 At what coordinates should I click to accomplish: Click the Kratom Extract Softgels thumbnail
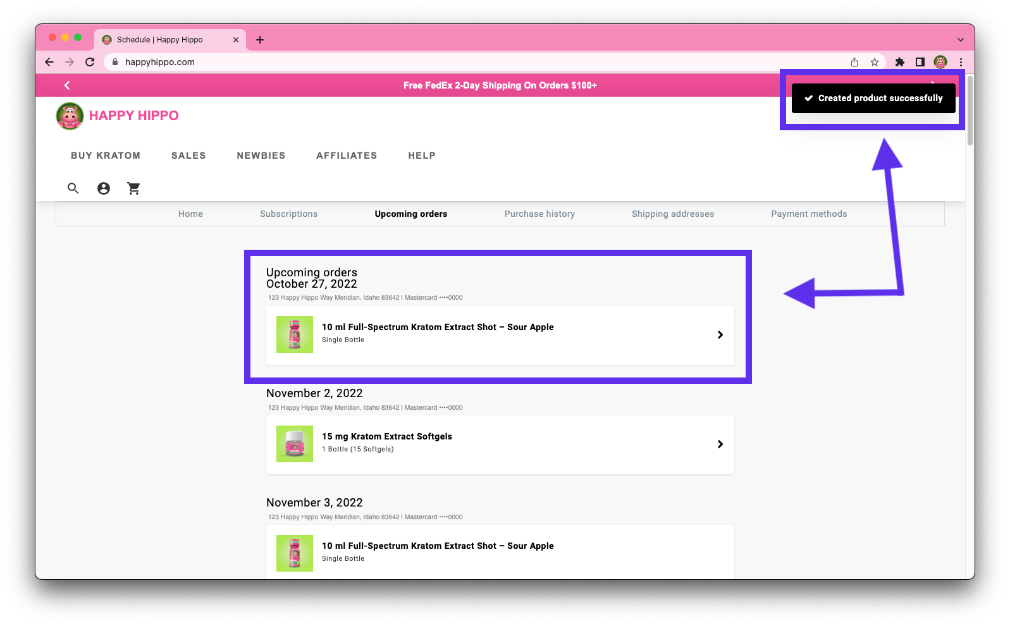(295, 444)
